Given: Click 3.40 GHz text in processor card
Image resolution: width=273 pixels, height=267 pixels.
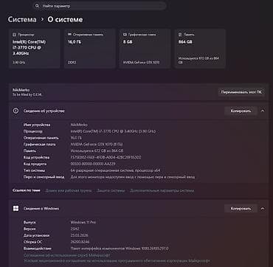Looking at the screenshot, I should point(19,63).
